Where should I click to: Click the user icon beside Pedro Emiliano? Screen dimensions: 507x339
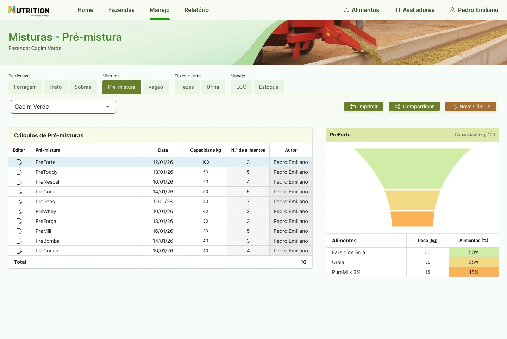[452, 10]
